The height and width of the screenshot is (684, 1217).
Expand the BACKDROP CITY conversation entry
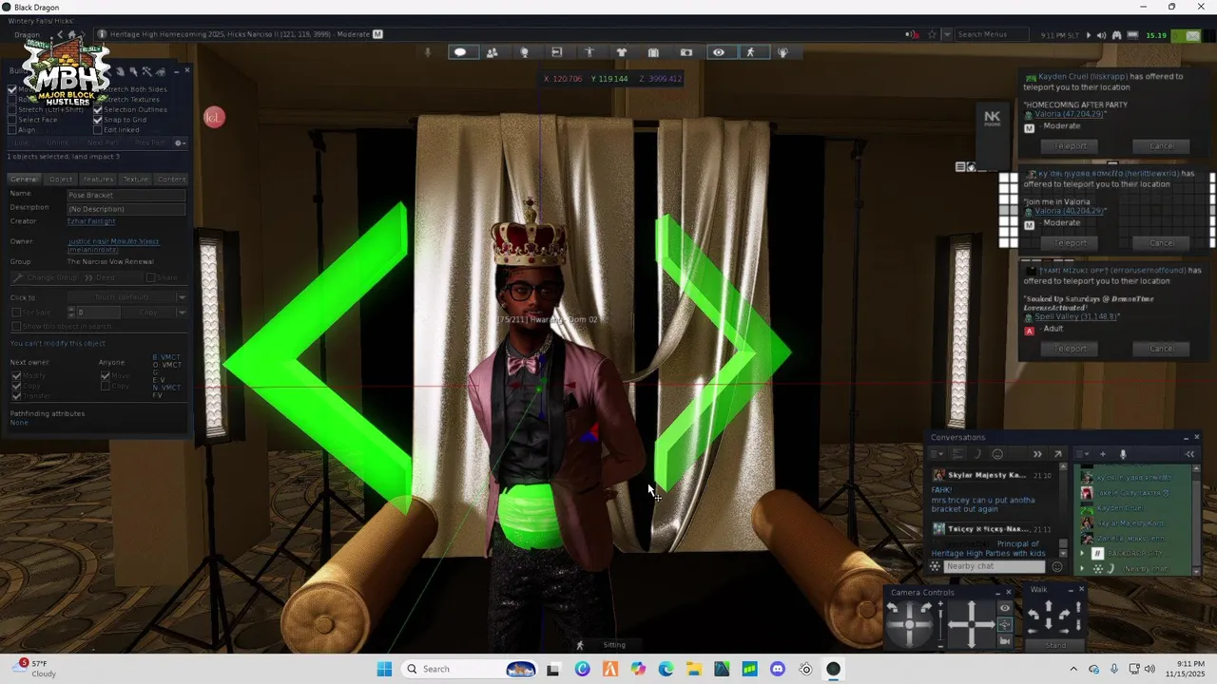click(x=1081, y=553)
